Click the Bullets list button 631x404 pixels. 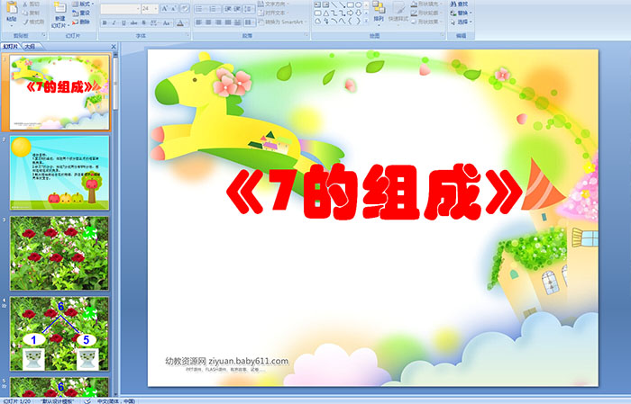[x=200, y=8]
